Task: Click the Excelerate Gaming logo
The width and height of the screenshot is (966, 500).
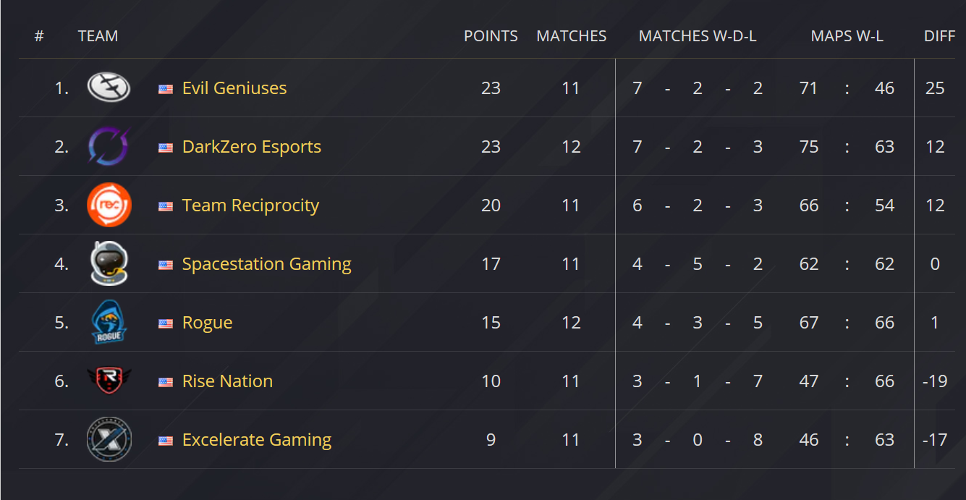Action: click(x=109, y=440)
